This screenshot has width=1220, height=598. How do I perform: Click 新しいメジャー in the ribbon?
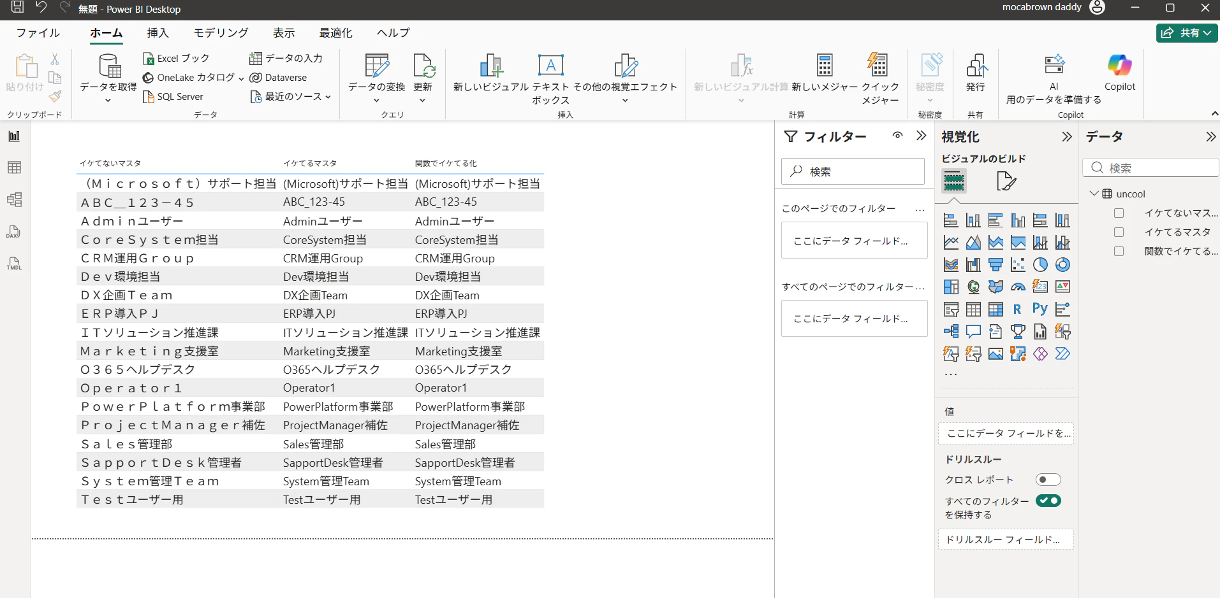click(825, 73)
